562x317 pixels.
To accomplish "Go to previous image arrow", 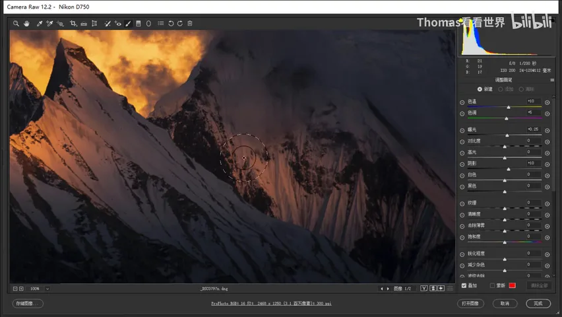I will pyautogui.click(x=382, y=289).
